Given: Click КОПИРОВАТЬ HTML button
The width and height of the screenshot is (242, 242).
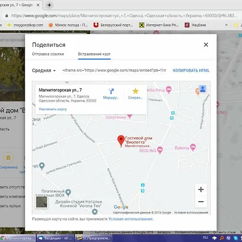Looking at the screenshot, I should pos(191,70).
